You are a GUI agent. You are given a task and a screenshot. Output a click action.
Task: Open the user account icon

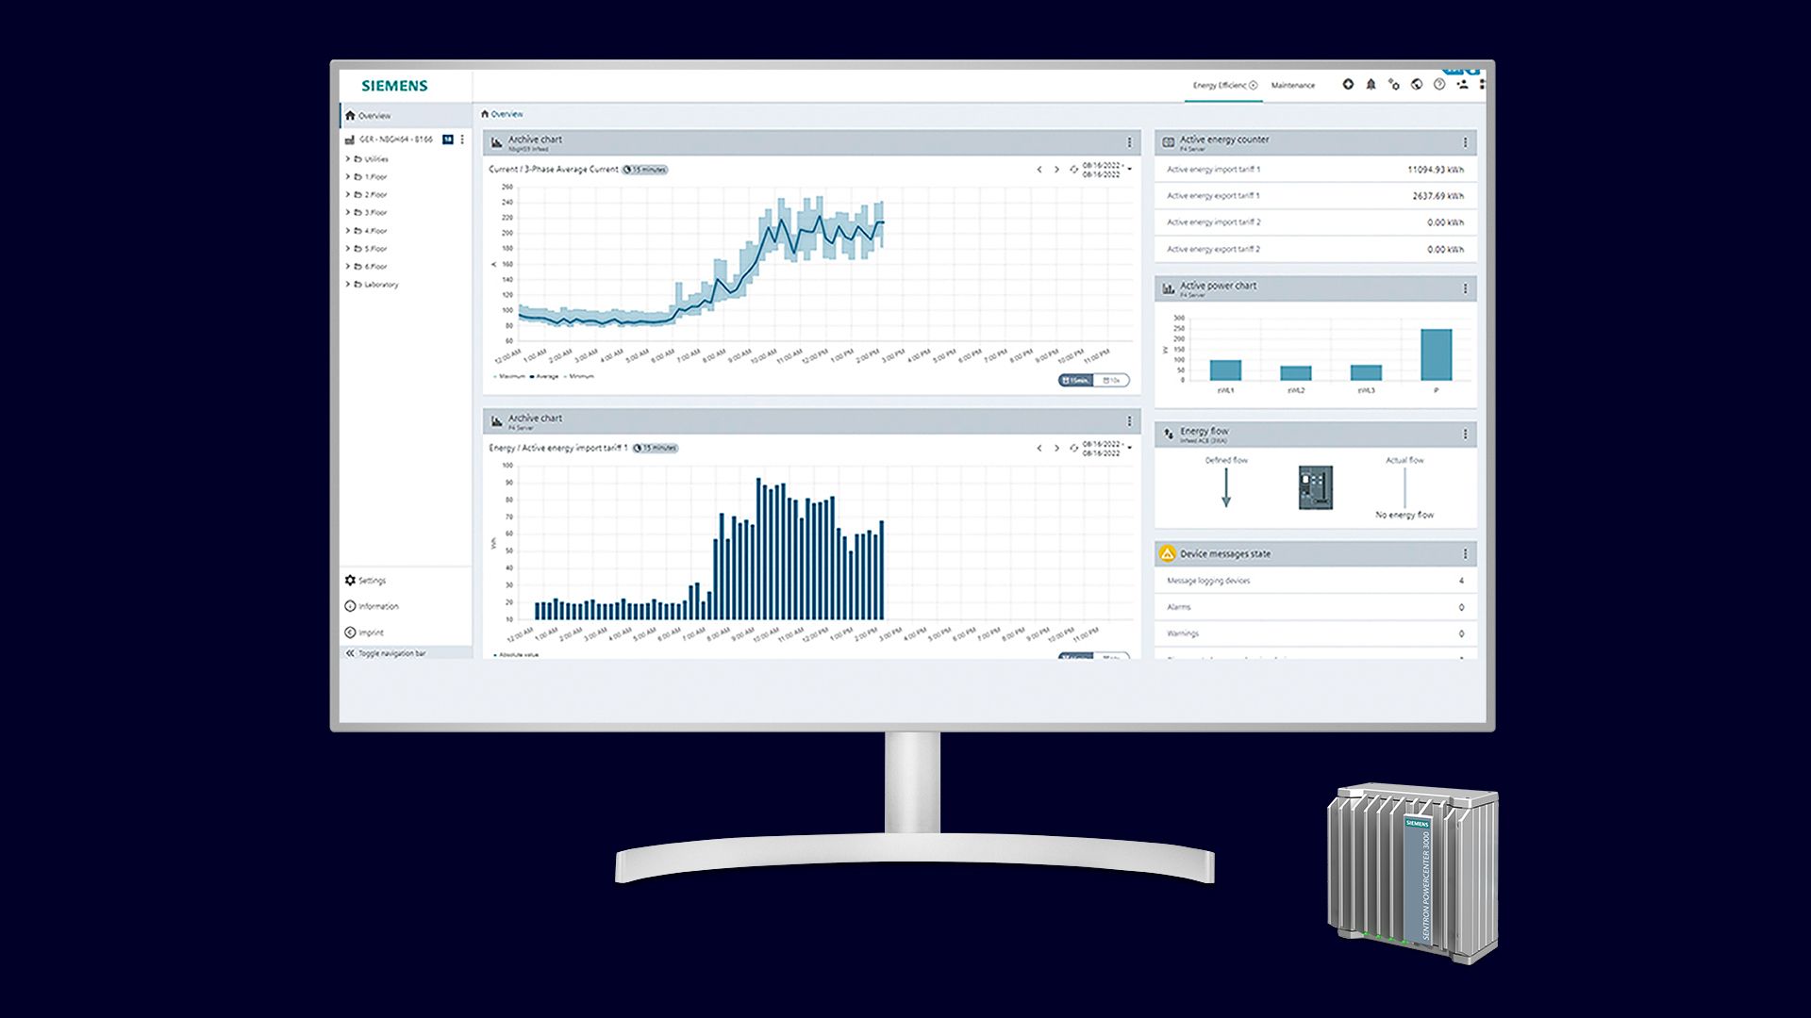click(1462, 85)
